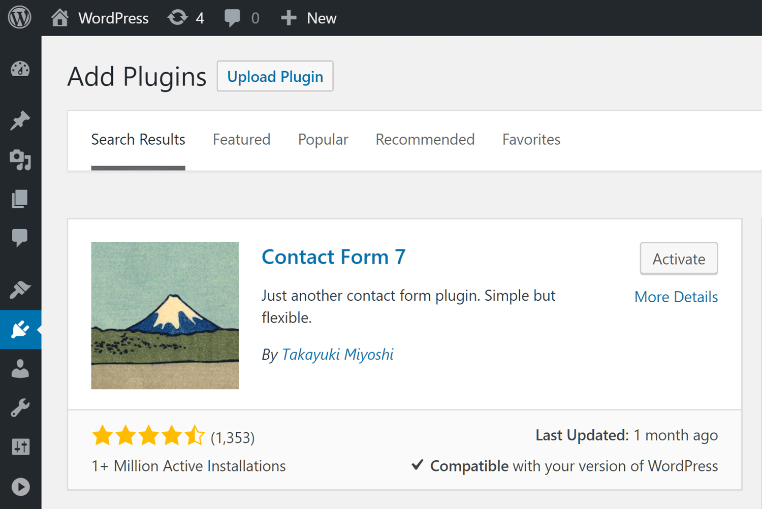Click the plus icon beside New
Viewport: 762px width, 509px height.
coord(289,18)
